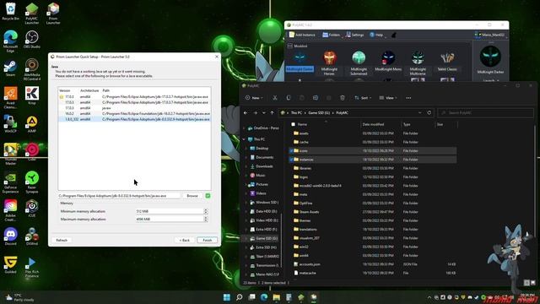Screen dimensions: 540x304
Task: Click the Back button in Quick Setup
Action: 185,240
